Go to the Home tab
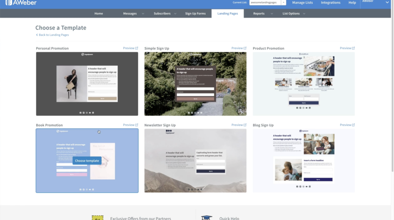The image size is (394, 220). coord(98,13)
